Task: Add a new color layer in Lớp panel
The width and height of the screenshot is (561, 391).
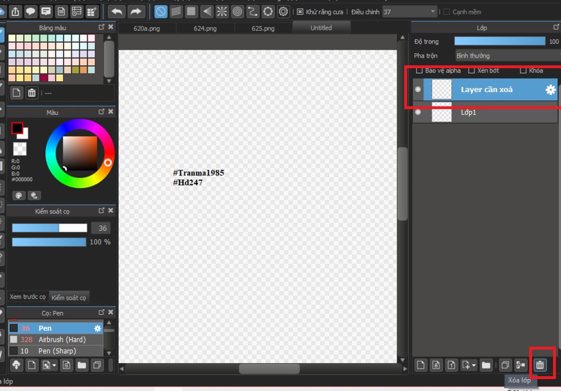Action: (x=421, y=365)
